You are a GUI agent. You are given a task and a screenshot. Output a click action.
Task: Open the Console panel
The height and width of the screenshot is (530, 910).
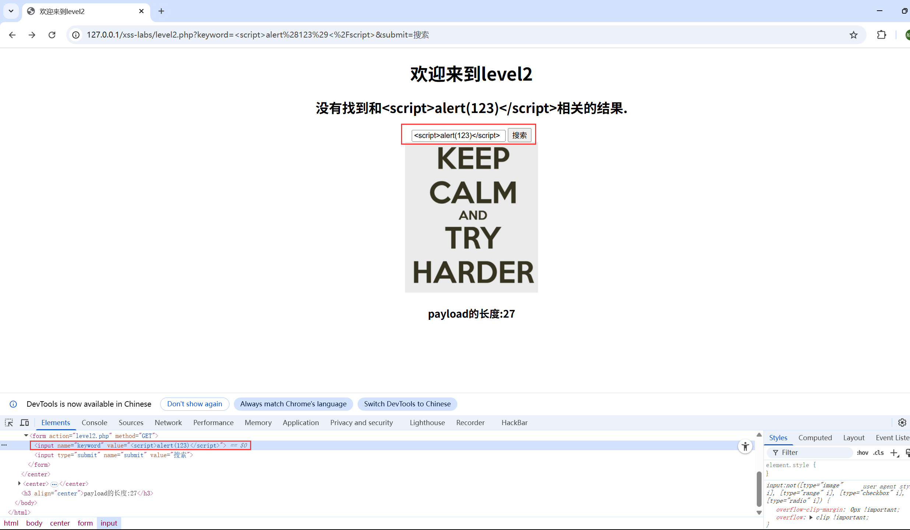(x=94, y=422)
